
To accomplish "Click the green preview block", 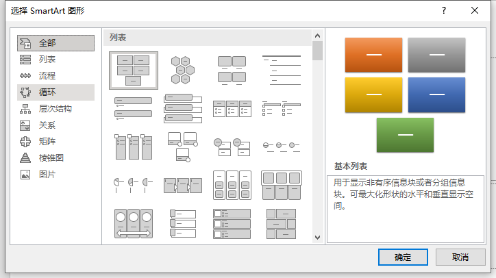I will 405,135.
